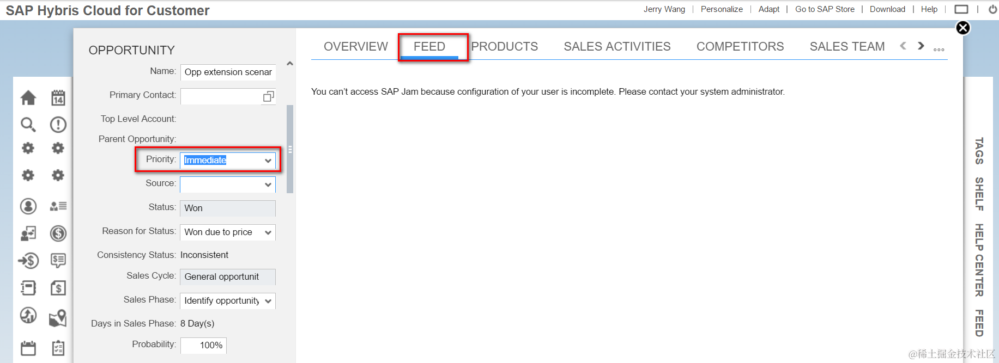Open the arrow-into-dollar icon
This screenshot has height=363, width=999.
[x=28, y=261]
